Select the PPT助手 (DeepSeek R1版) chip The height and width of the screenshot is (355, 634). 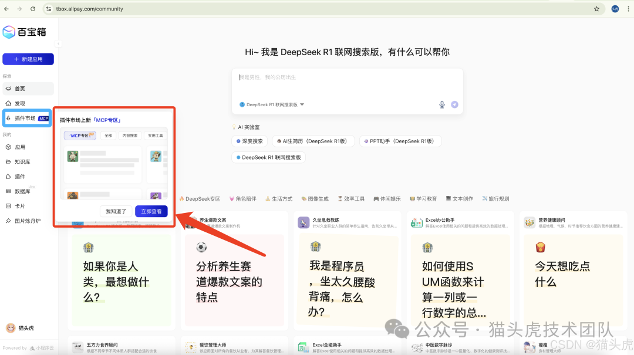tap(400, 141)
